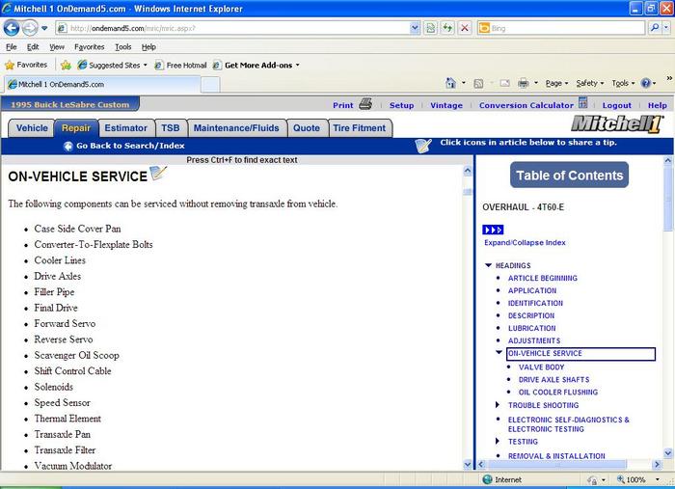This screenshot has width=675, height=489.
Task: Open the Favorites menu
Action: (89, 47)
